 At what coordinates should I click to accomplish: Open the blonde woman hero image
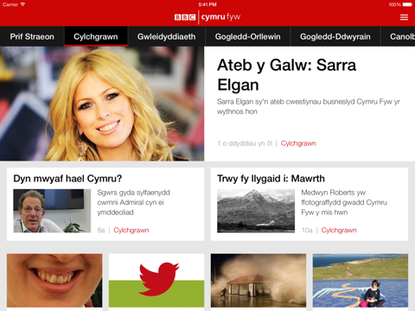click(x=102, y=104)
